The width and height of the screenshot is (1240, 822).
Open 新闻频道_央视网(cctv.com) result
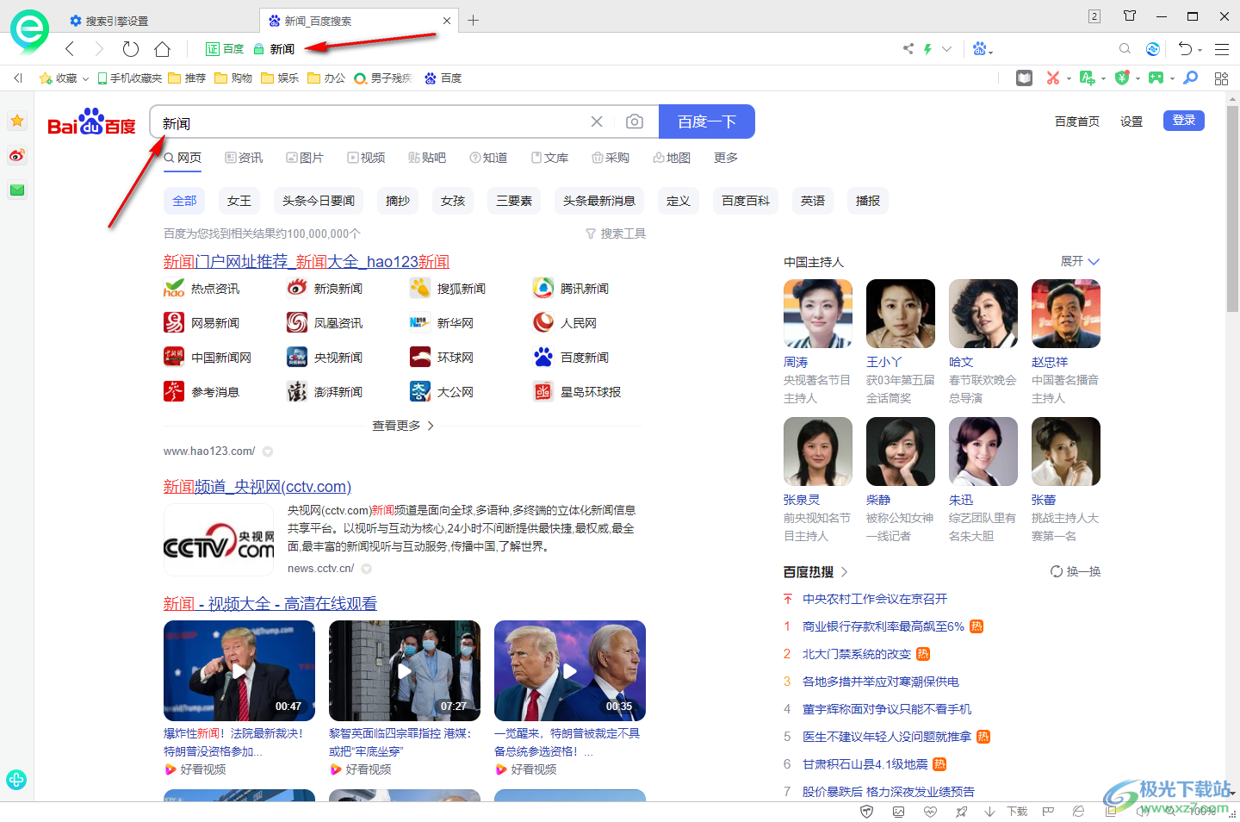257,487
